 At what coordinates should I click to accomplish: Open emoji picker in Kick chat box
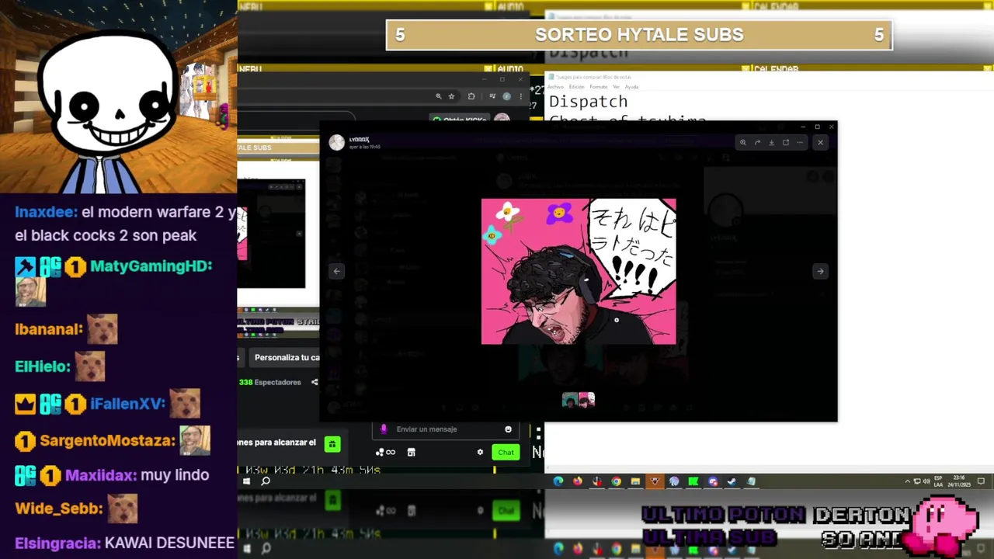point(508,429)
